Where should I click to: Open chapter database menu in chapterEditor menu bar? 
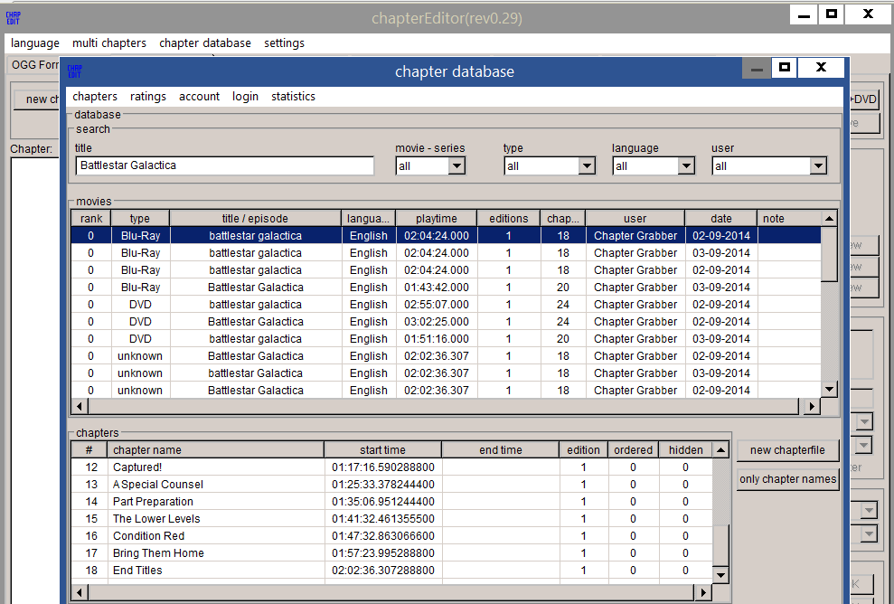tap(204, 42)
